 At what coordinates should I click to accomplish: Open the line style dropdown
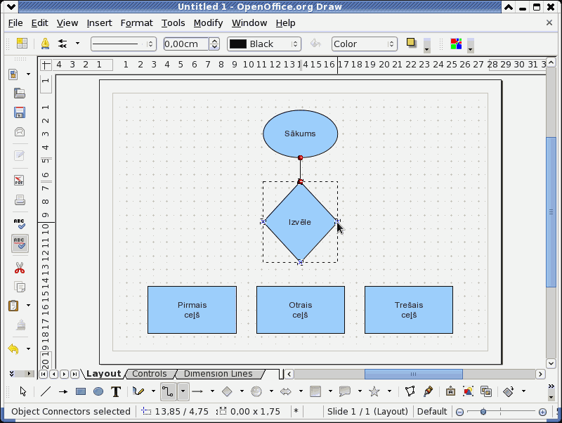(x=124, y=44)
